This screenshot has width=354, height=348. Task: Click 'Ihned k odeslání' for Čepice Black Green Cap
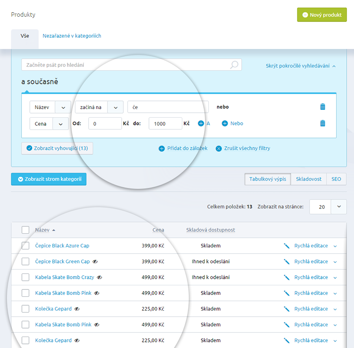(x=211, y=261)
